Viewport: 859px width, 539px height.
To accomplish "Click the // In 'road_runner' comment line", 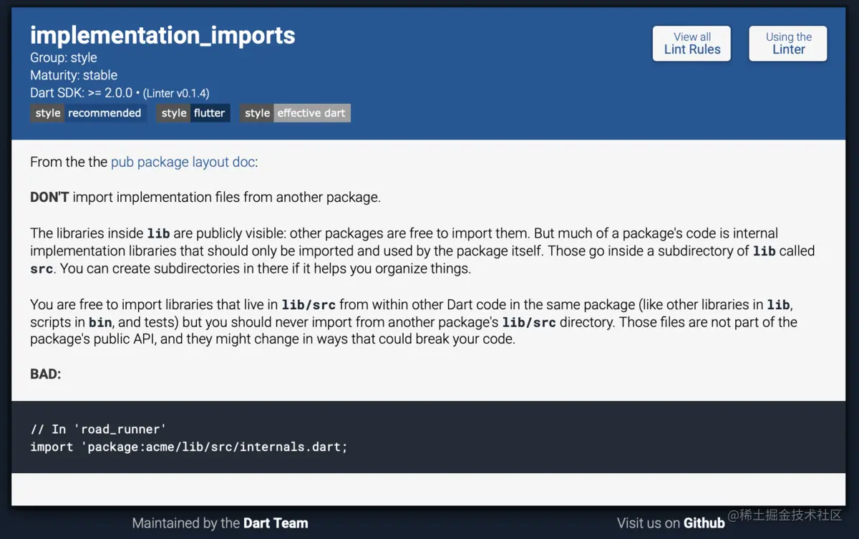I will coord(98,429).
